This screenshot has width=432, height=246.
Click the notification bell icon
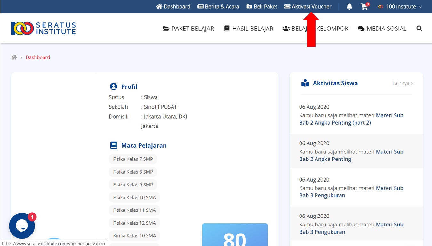point(349,7)
